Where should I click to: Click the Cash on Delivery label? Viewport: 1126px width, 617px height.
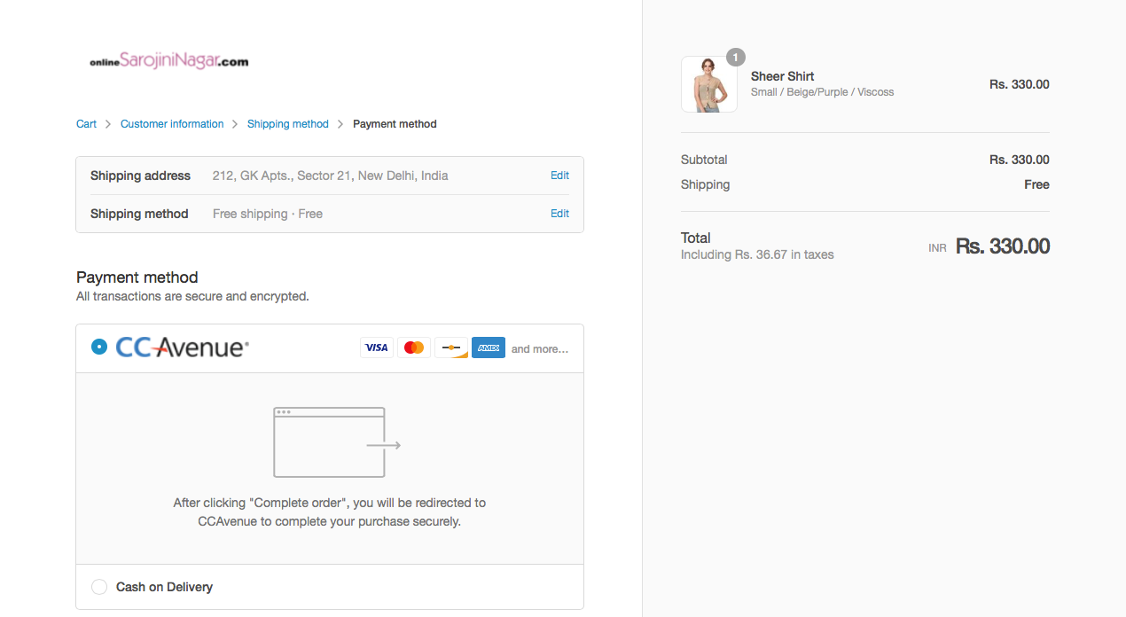[164, 587]
